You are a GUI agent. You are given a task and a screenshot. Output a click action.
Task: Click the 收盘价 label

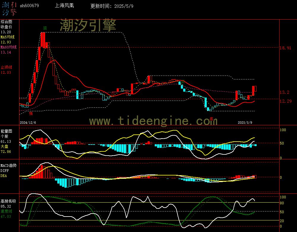pyautogui.click(x=6, y=27)
